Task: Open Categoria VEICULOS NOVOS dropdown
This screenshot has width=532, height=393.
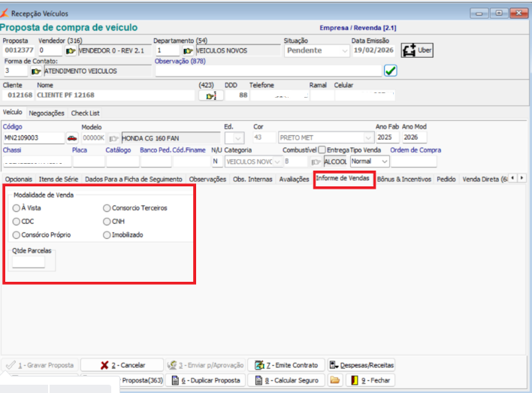Action: click(277, 162)
